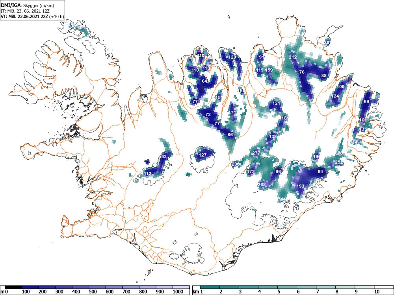This screenshot has width=394, height=295.
Task: Select the dark teal swatch between 1 and 2 km
Action: click(x=210, y=287)
